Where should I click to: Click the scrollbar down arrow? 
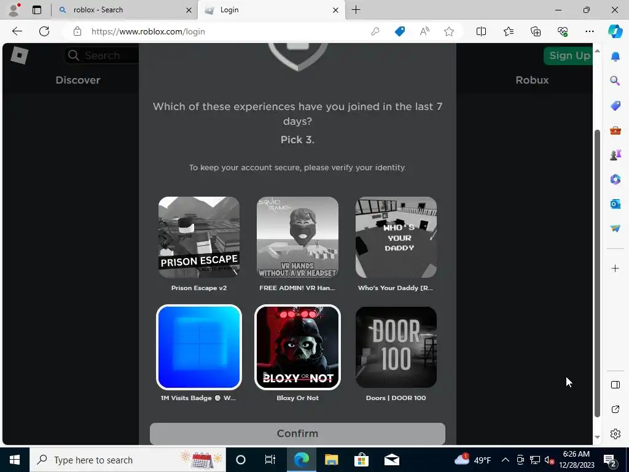pyautogui.click(x=597, y=438)
